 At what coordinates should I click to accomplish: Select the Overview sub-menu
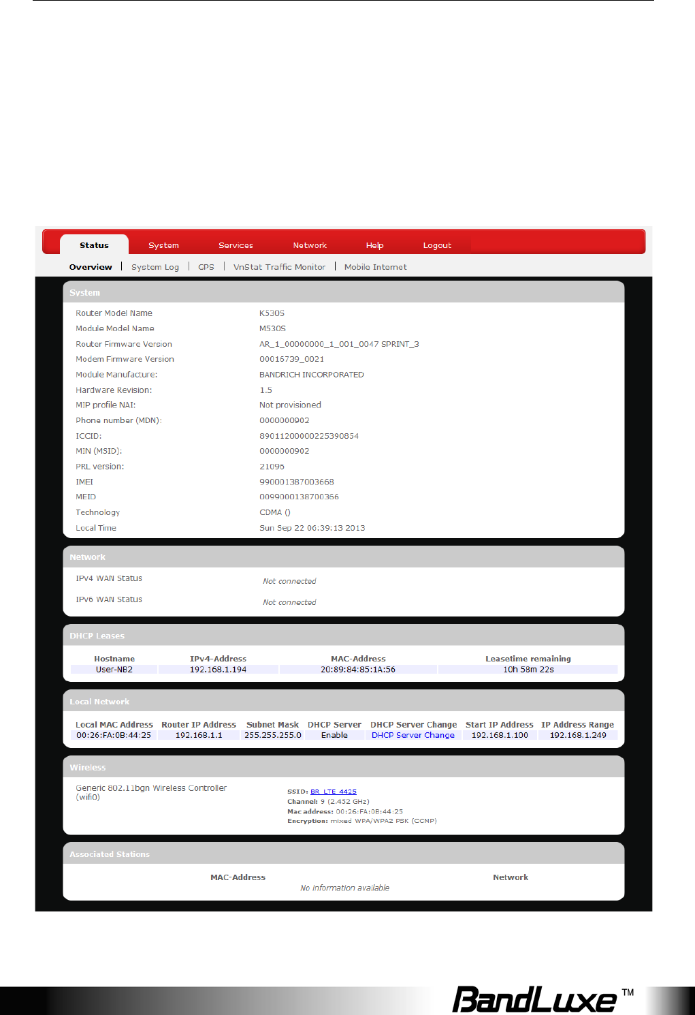click(x=91, y=267)
